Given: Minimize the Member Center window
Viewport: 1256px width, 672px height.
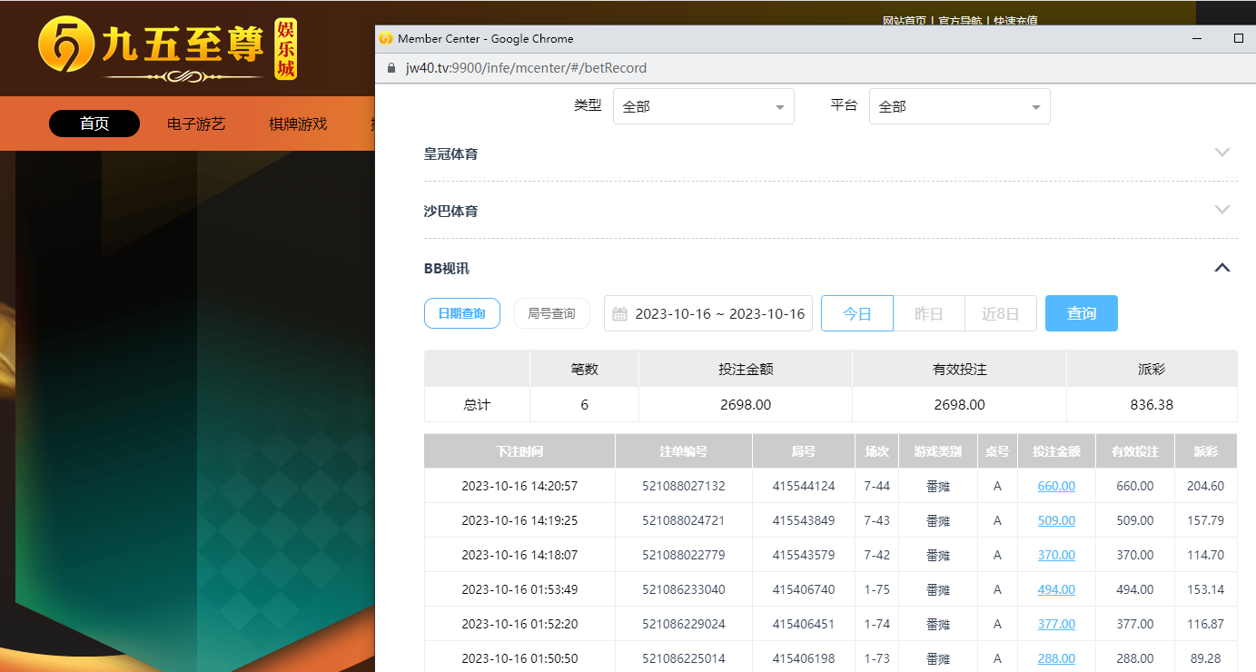Looking at the screenshot, I should point(1198,39).
